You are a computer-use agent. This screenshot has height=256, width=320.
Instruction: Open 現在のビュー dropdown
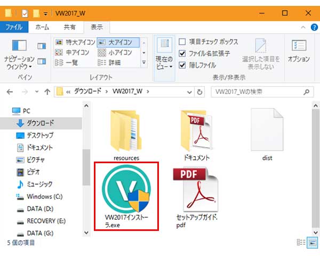point(164,58)
